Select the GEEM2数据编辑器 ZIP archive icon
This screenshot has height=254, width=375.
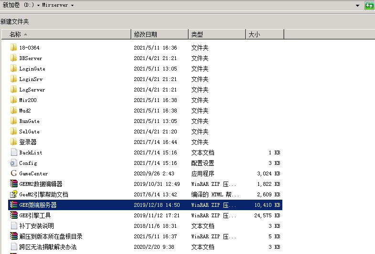tap(13, 184)
